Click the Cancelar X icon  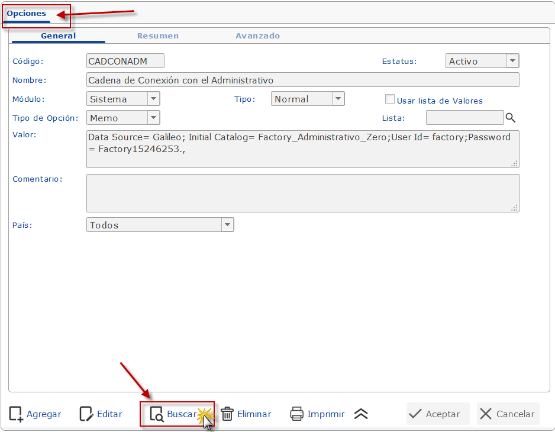[x=486, y=414]
